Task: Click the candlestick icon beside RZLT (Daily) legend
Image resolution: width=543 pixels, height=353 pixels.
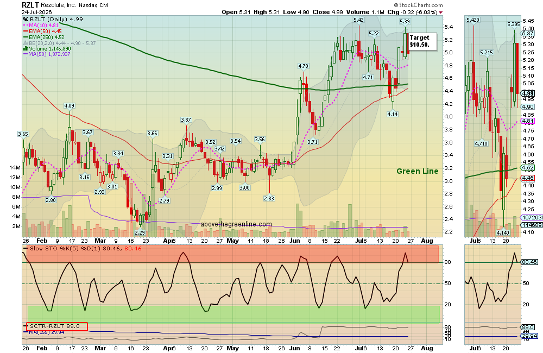Action: [26, 20]
